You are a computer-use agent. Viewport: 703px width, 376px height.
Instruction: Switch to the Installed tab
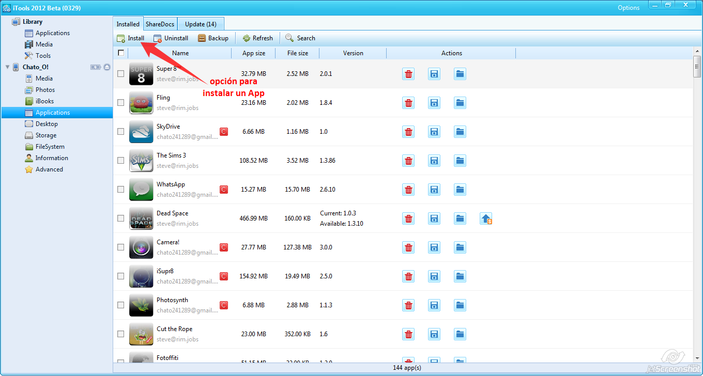(128, 24)
